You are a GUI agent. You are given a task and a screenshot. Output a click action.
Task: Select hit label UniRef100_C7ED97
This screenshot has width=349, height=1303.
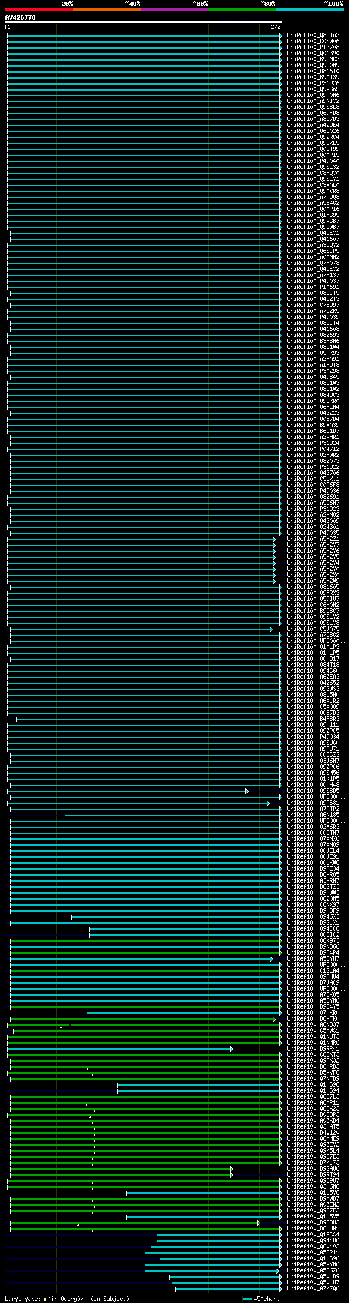coord(313,305)
